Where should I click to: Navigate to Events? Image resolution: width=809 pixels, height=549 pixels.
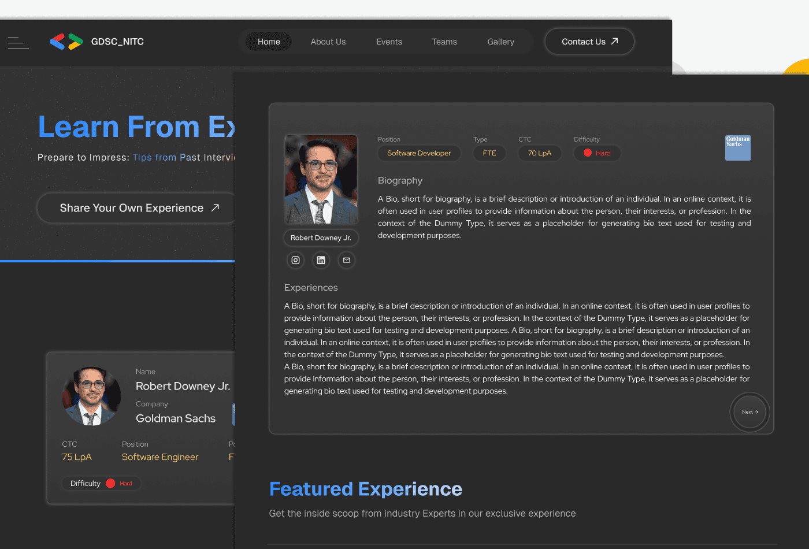tap(389, 42)
